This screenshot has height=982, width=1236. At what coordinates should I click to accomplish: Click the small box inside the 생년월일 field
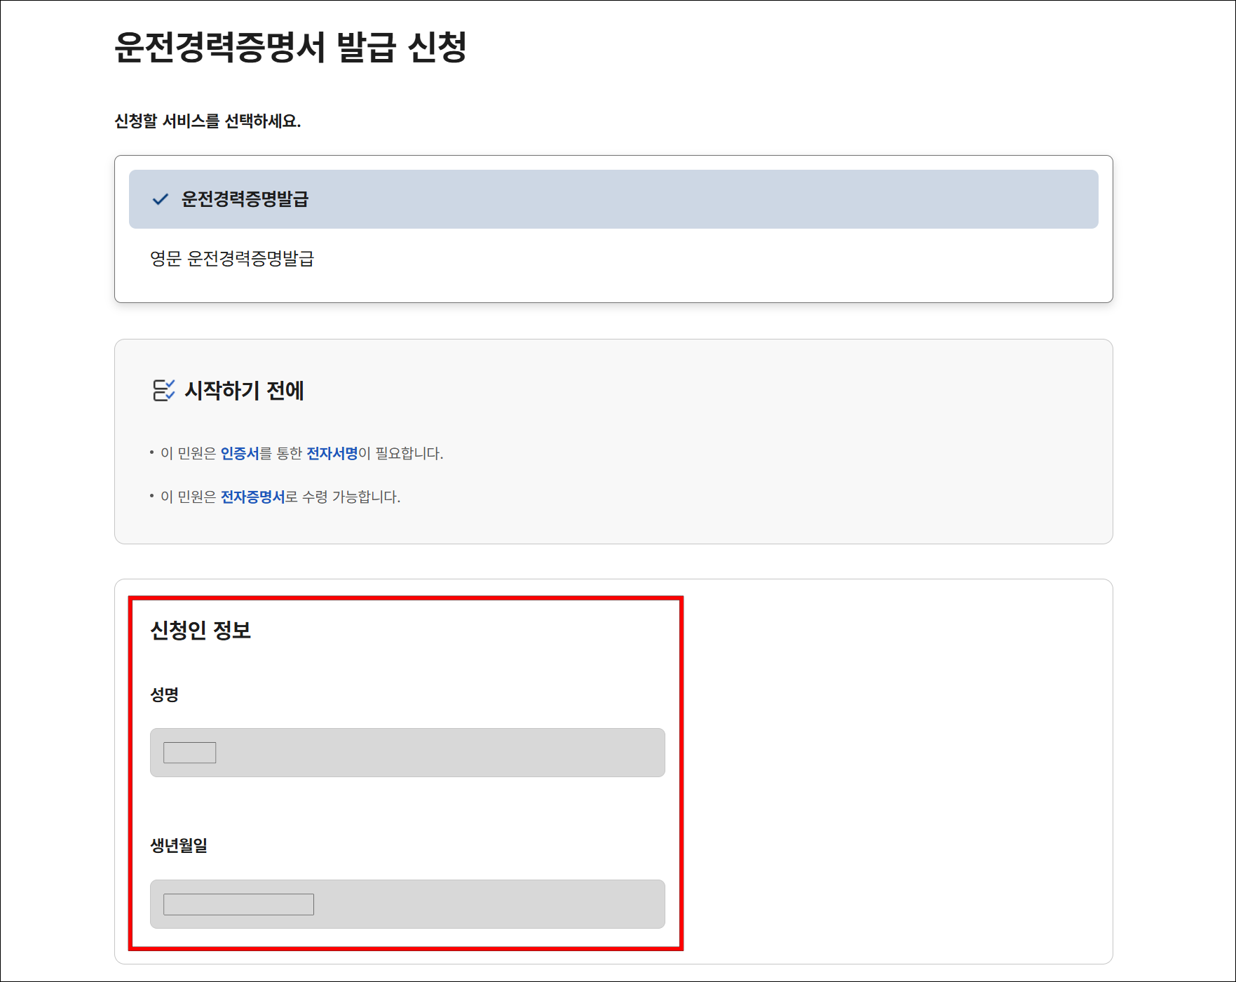point(238,905)
